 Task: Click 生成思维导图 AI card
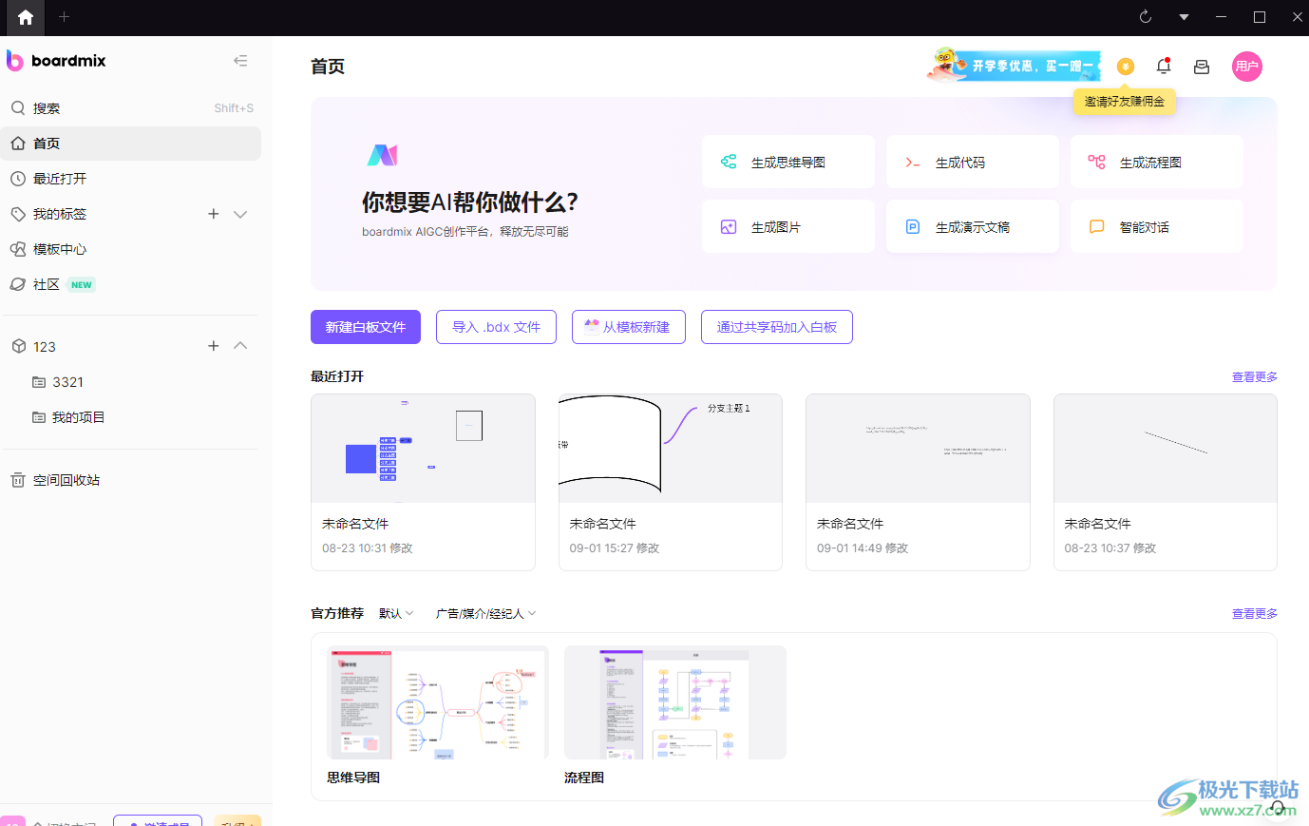[788, 162]
